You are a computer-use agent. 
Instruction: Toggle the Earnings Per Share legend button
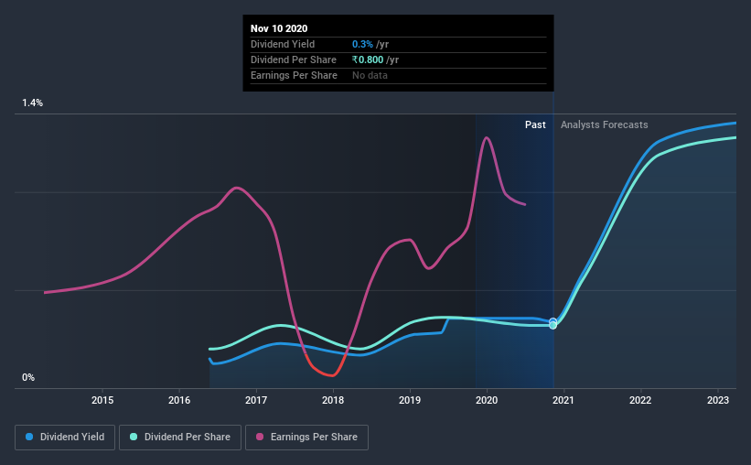[307, 438]
